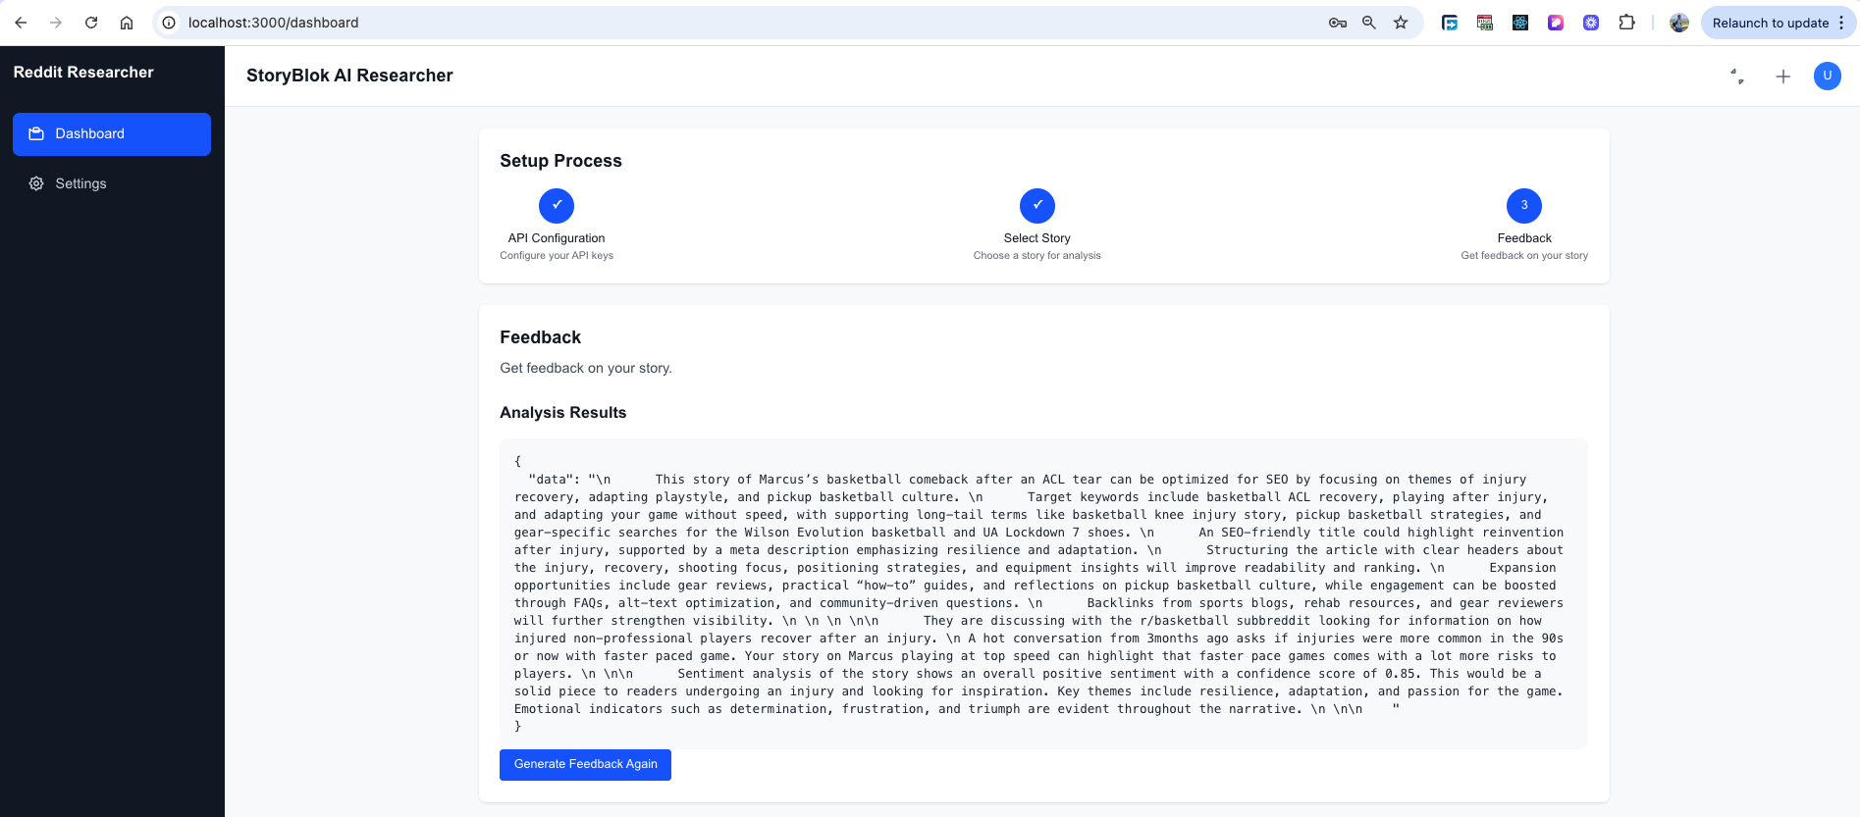Viewport: 1860px width, 817px height.
Task: Open the zoom level magnifier icon
Action: click(1369, 23)
